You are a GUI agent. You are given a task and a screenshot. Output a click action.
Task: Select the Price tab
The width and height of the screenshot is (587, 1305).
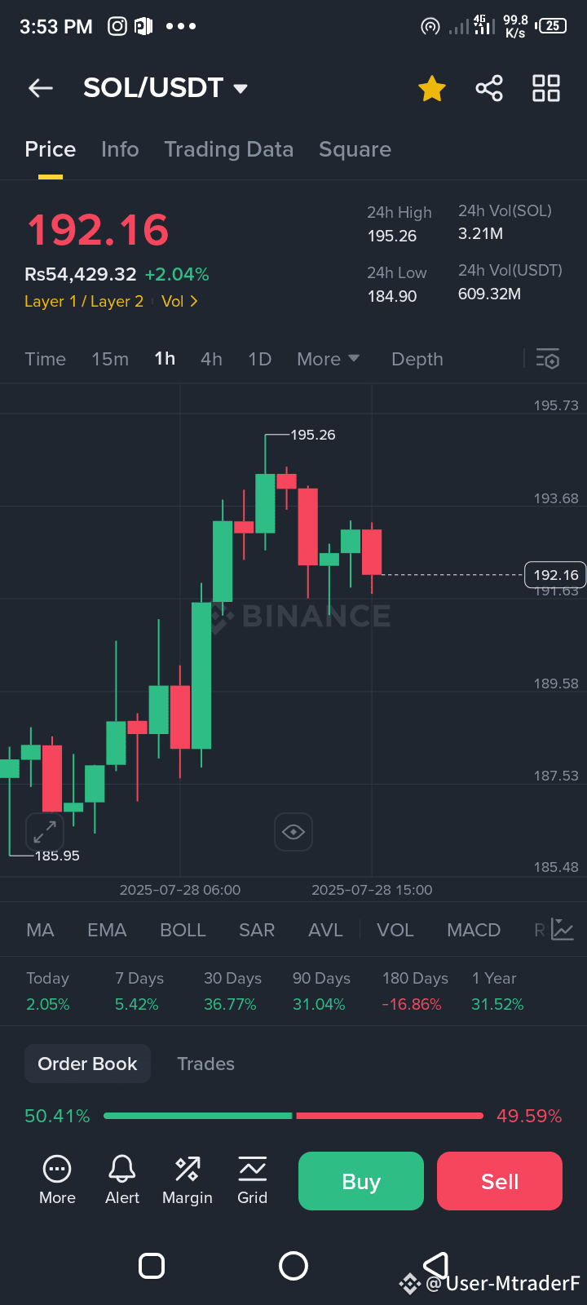(50, 149)
